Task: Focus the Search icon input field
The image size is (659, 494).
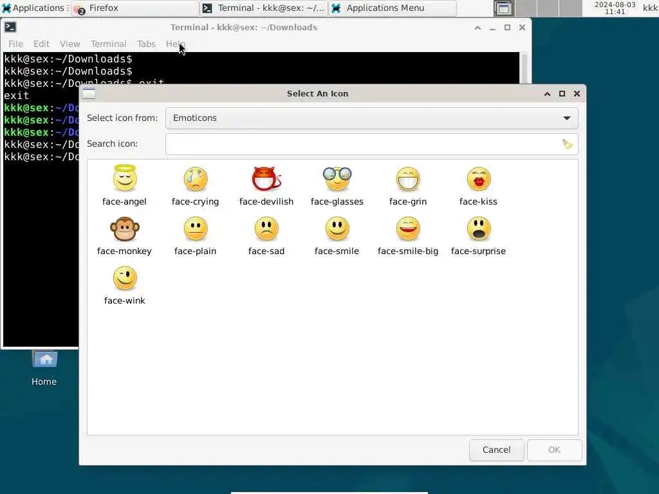Action: [x=372, y=144]
